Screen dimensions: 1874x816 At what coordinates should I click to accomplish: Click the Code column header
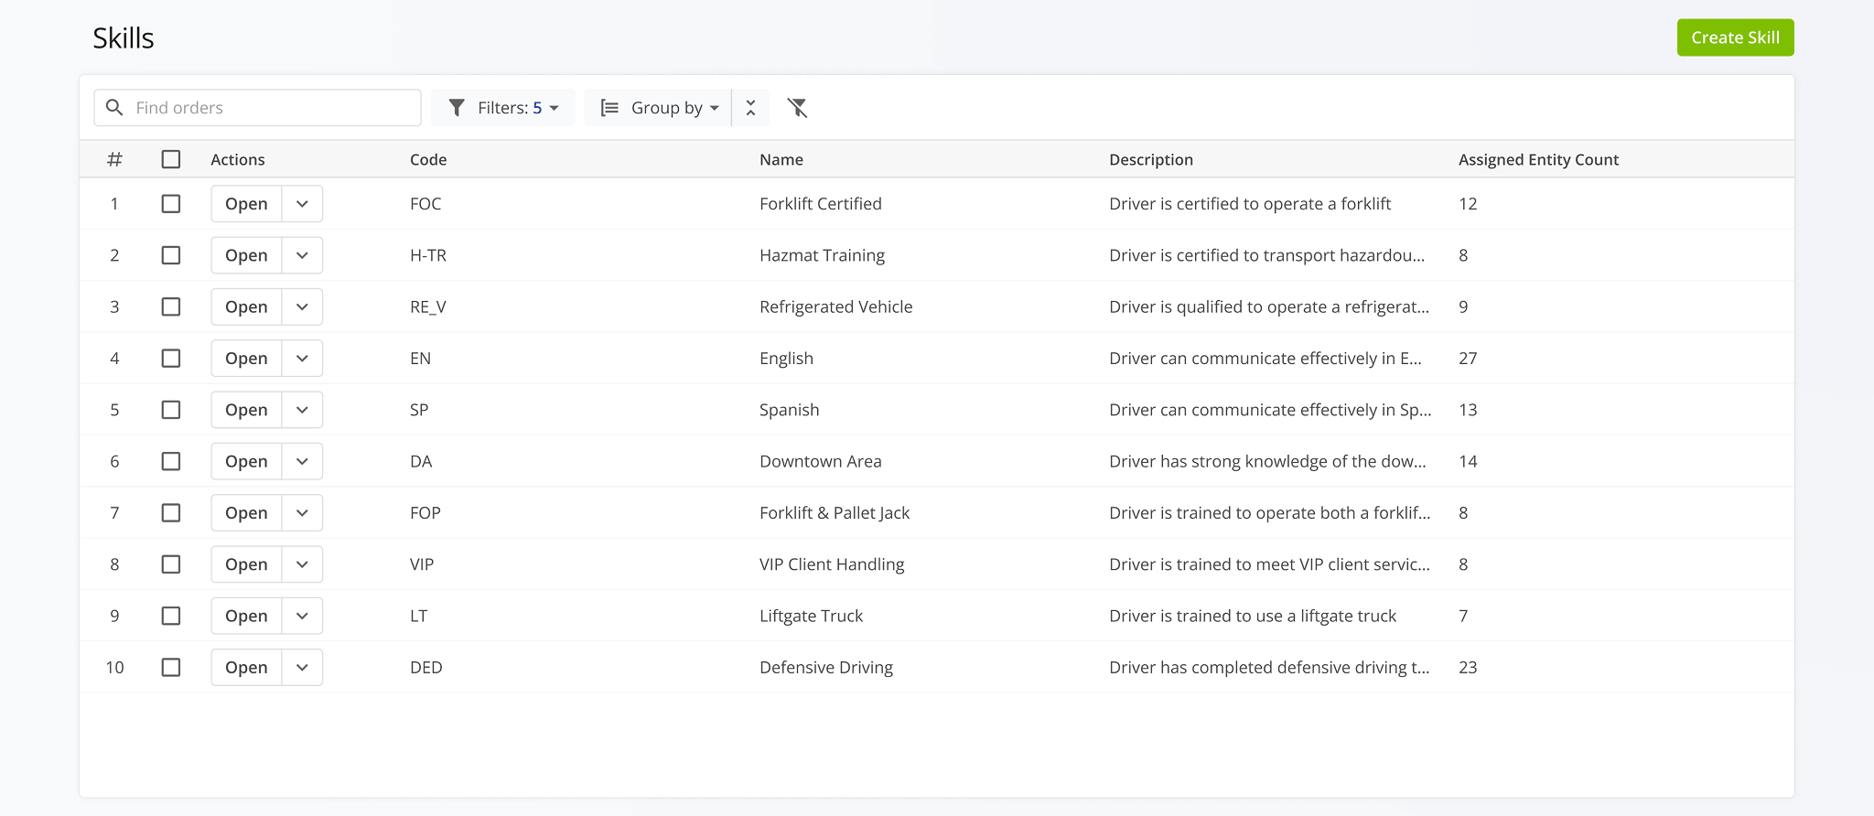[428, 159]
